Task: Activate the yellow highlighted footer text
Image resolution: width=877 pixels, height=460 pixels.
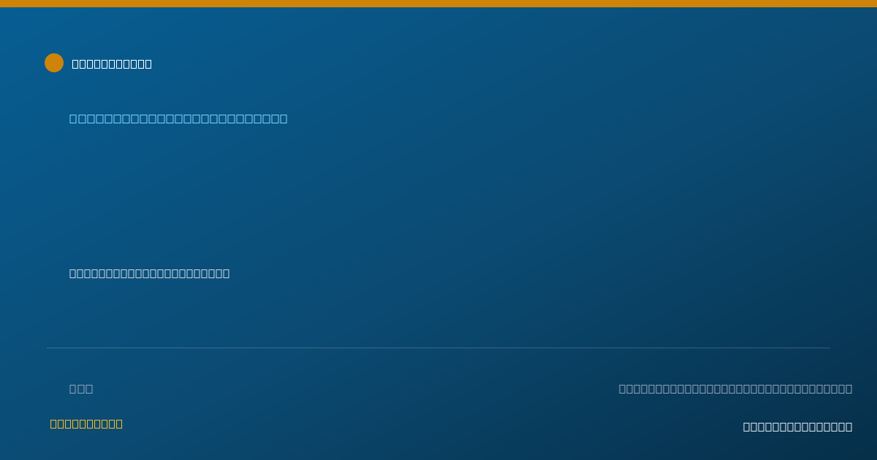Action: pyautogui.click(x=86, y=423)
